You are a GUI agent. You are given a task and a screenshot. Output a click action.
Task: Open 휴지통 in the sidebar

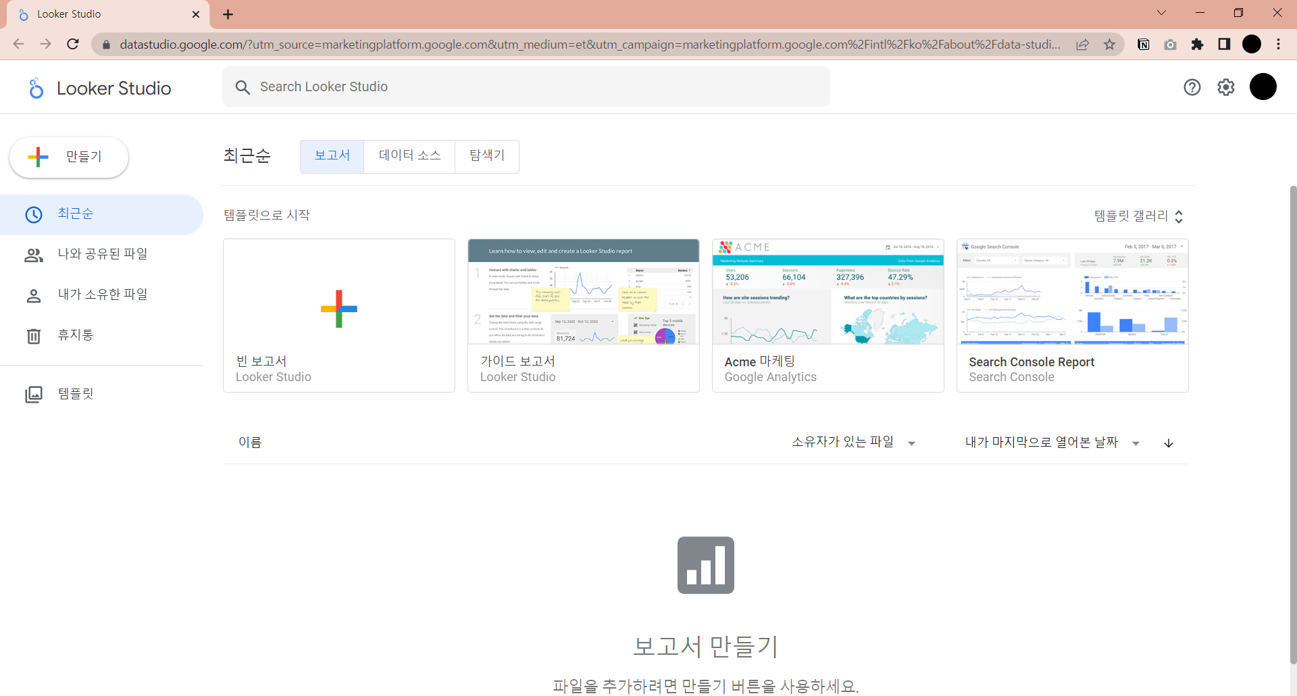[x=101, y=336]
